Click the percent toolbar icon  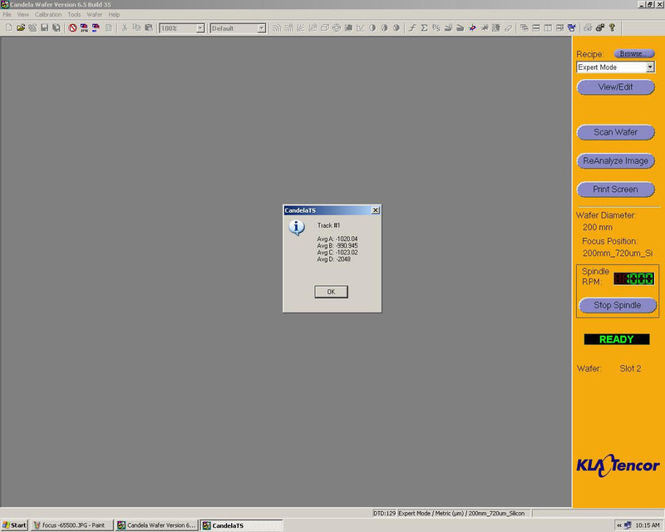tap(436, 27)
